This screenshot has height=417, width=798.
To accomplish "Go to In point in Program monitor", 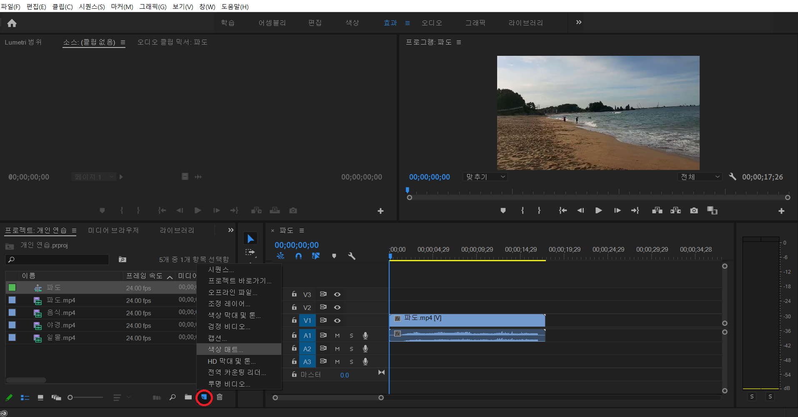I will (563, 211).
